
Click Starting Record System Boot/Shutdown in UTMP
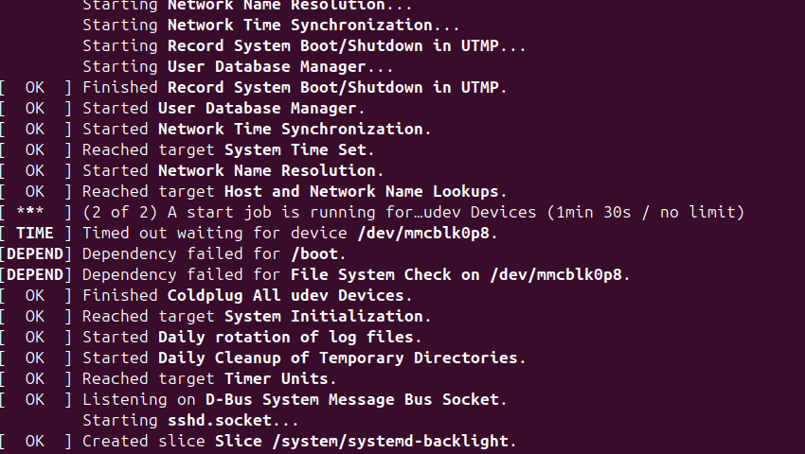tap(304, 45)
